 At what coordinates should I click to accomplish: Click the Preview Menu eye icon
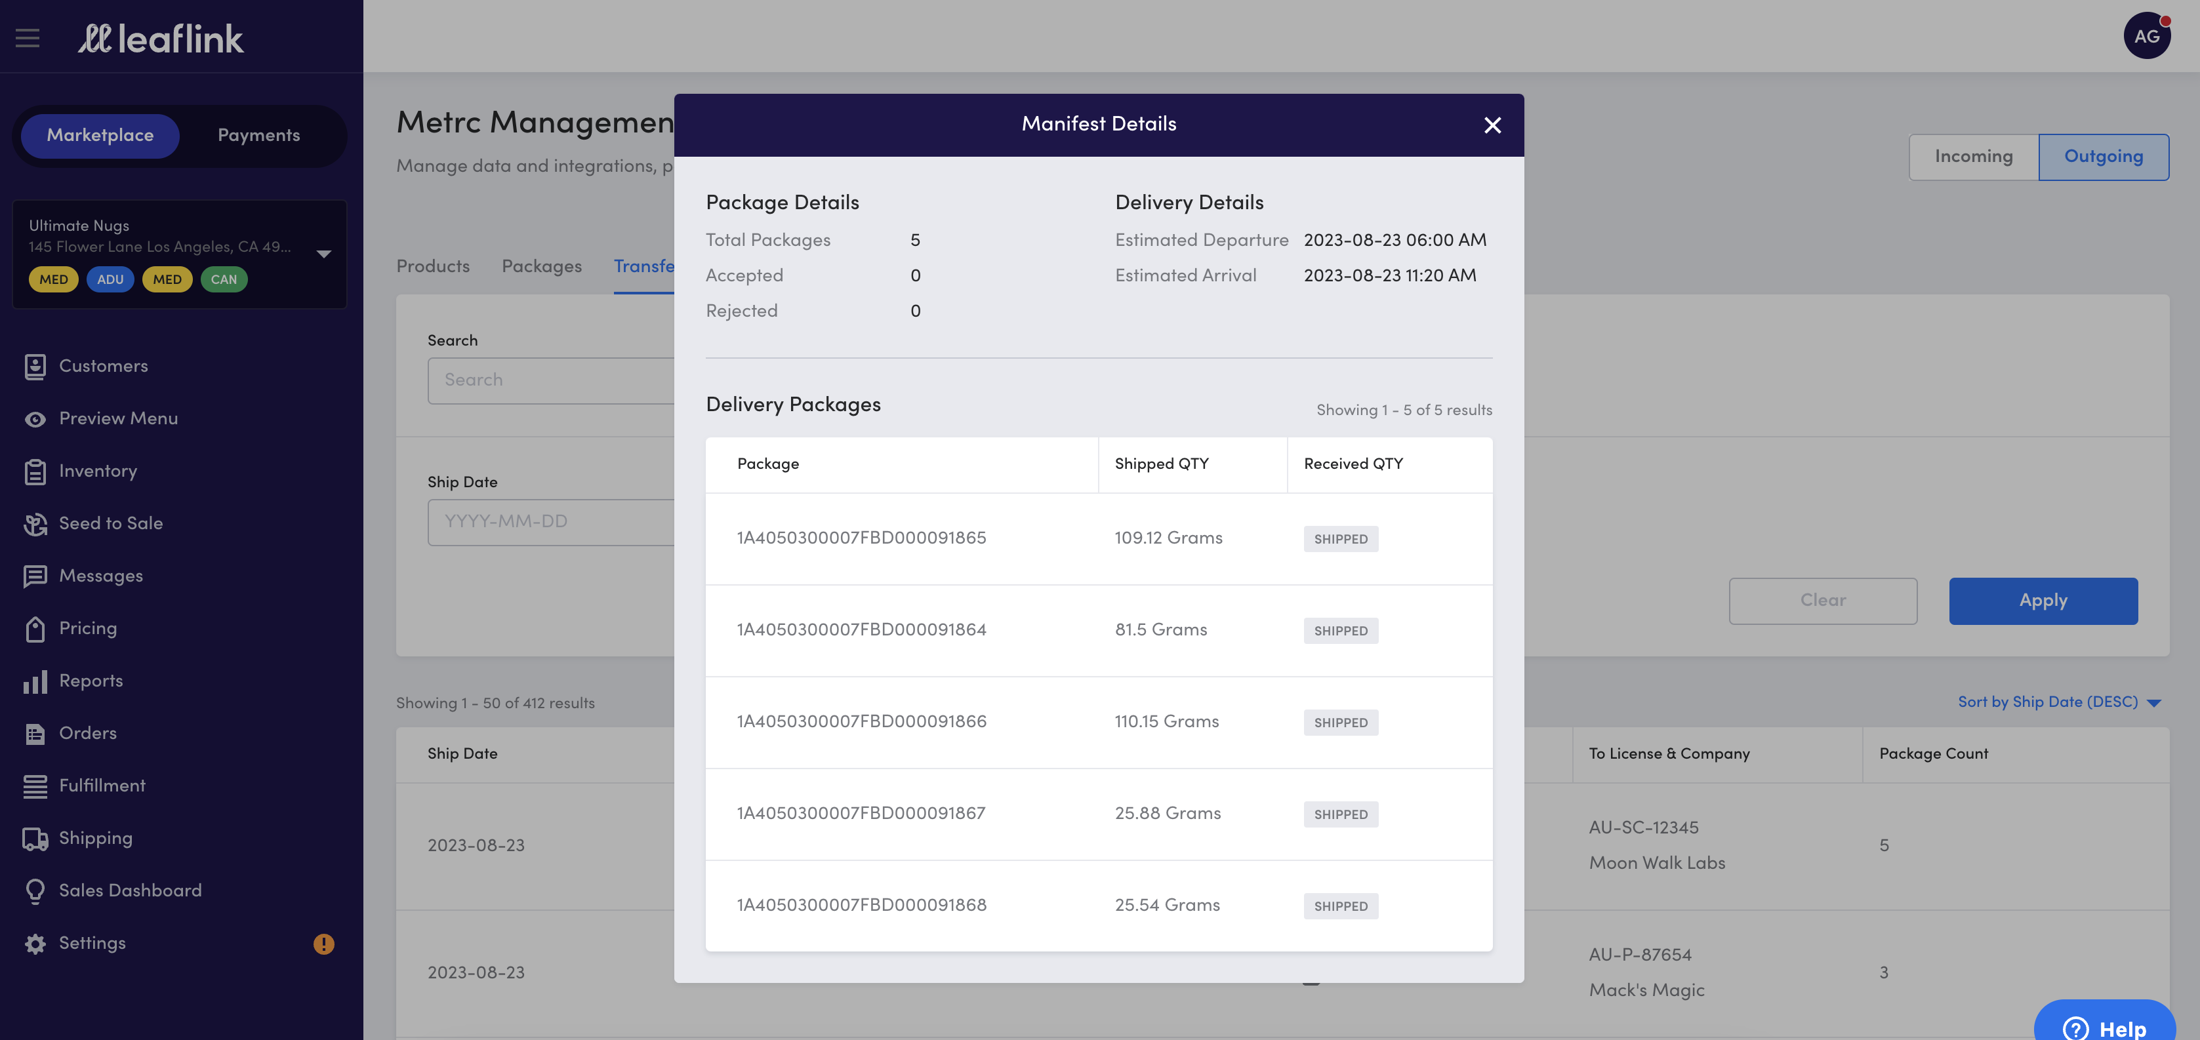35,419
